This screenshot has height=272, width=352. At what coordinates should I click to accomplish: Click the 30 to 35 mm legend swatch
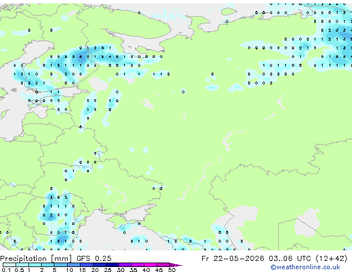tap(125, 265)
